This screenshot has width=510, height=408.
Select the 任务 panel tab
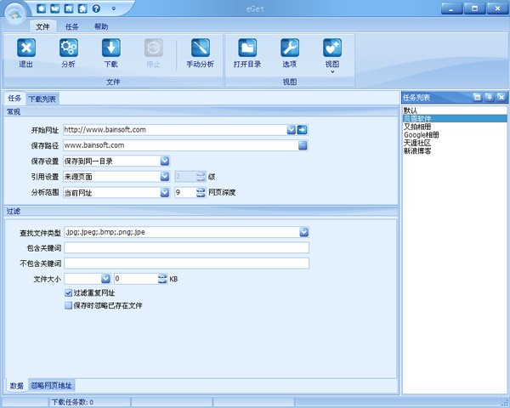14,99
